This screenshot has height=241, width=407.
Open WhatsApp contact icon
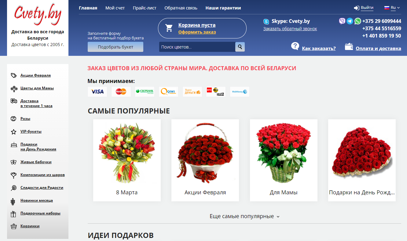[358, 21]
